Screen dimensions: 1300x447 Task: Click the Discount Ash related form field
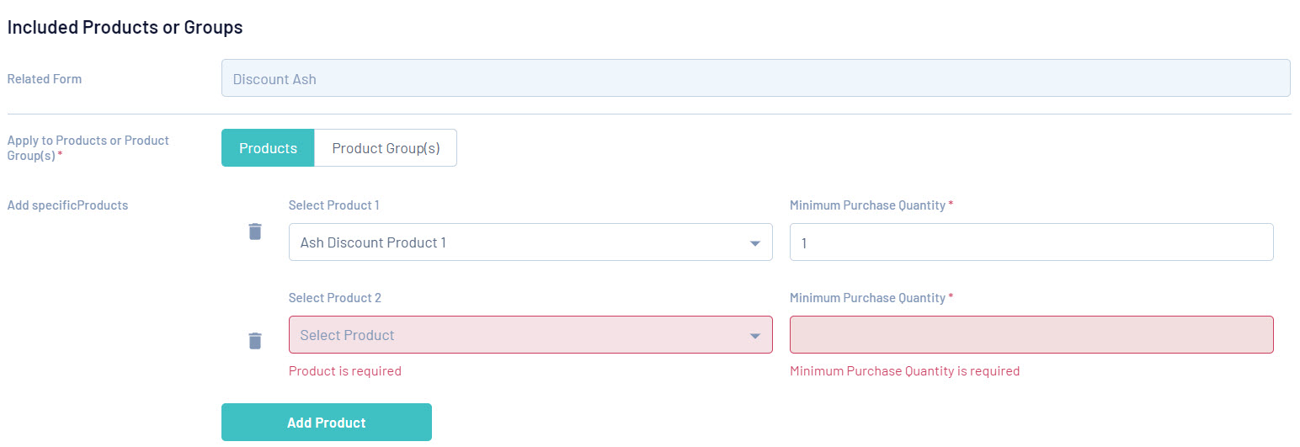coord(754,78)
